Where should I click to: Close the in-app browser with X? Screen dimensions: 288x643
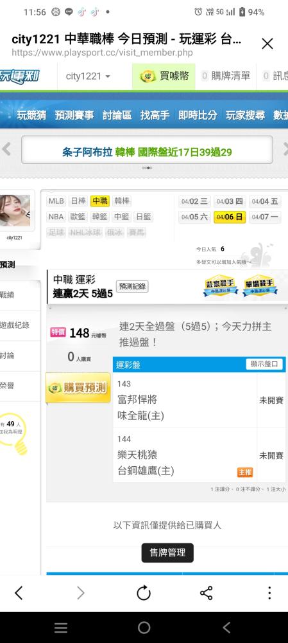click(267, 44)
